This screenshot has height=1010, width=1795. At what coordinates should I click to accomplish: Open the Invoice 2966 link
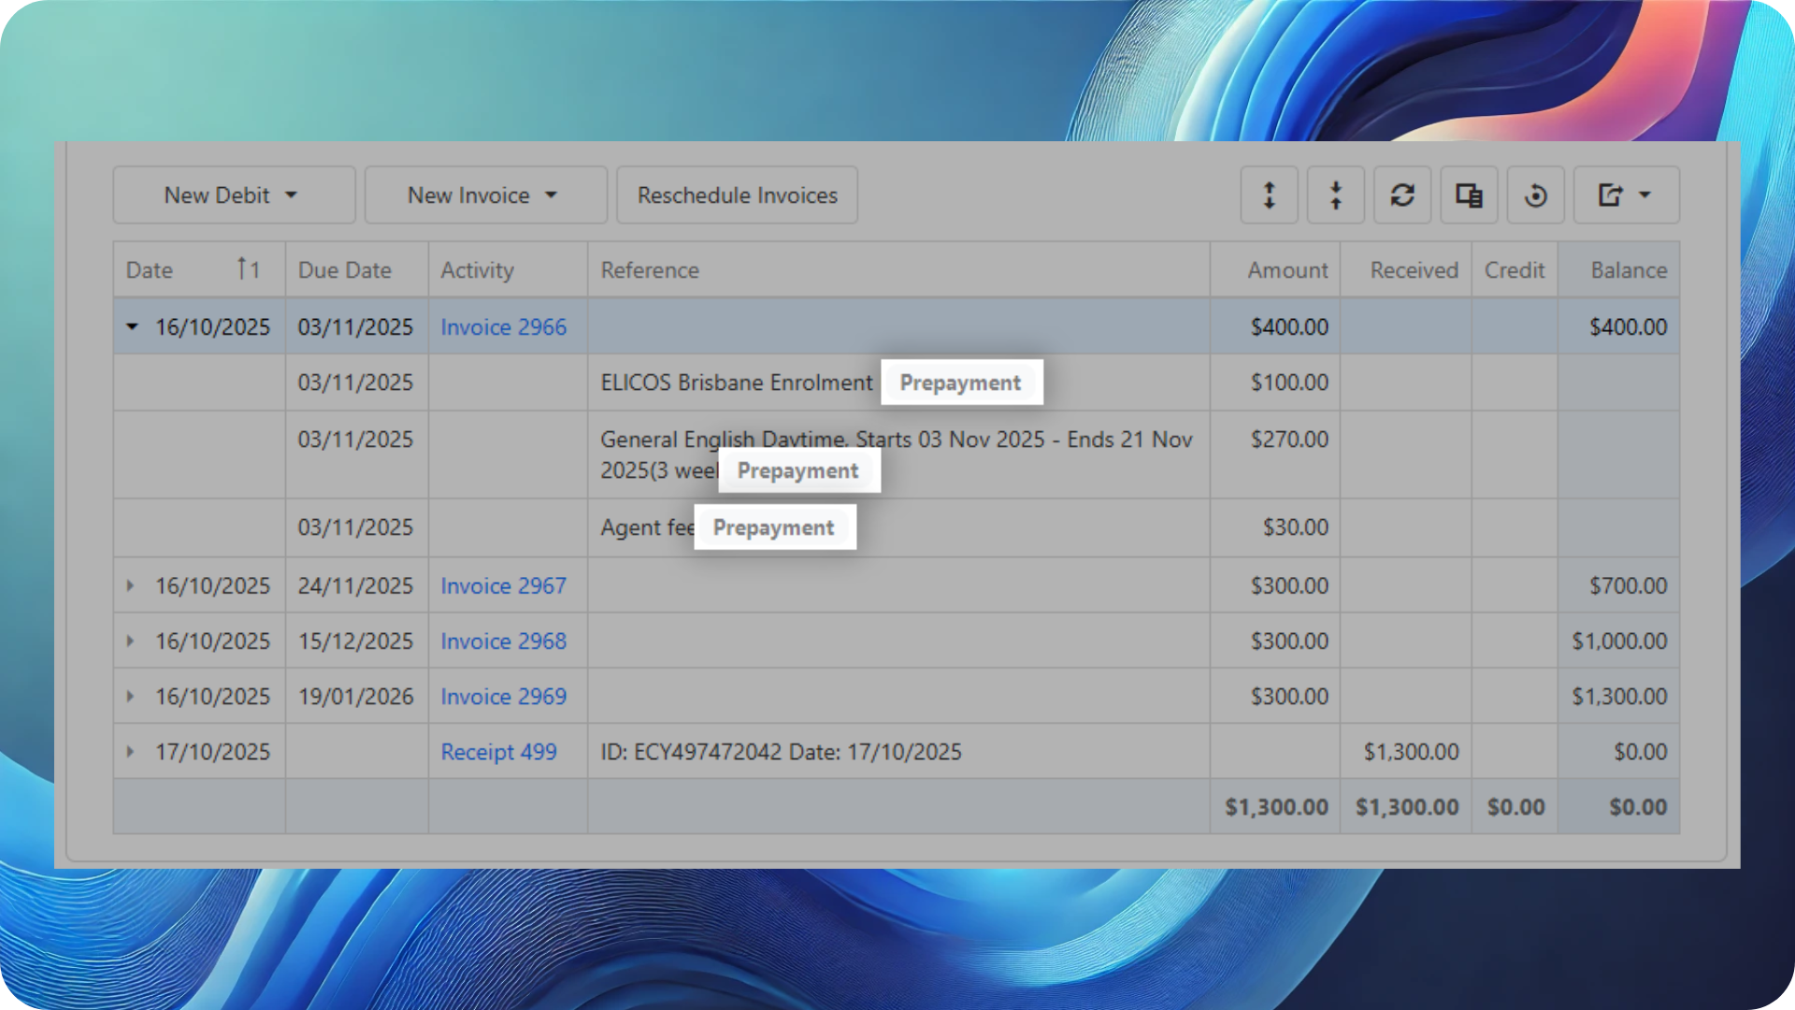(503, 326)
